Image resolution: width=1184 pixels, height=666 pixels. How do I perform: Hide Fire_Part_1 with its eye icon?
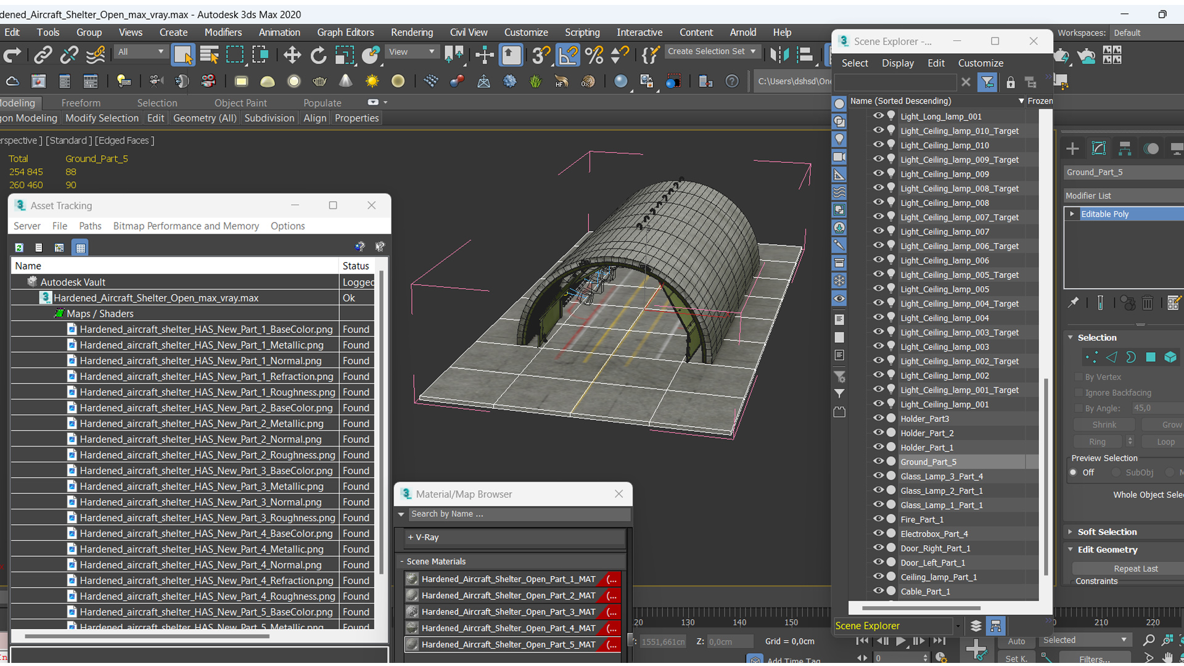(878, 519)
